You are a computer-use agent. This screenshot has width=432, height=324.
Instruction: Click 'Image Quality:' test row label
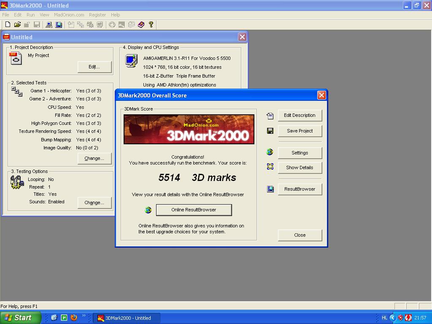pos(57,148)
